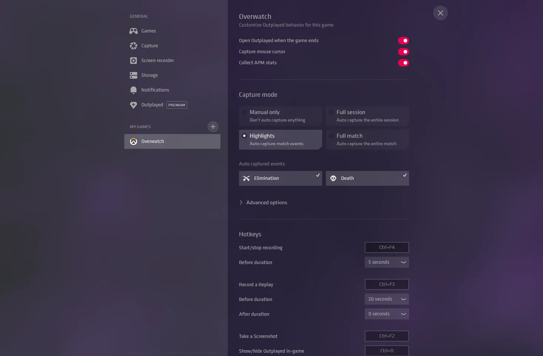Edit the Ctrl+F3 record replay hotkey
The image size is (543, 356).
coord(387,284)
